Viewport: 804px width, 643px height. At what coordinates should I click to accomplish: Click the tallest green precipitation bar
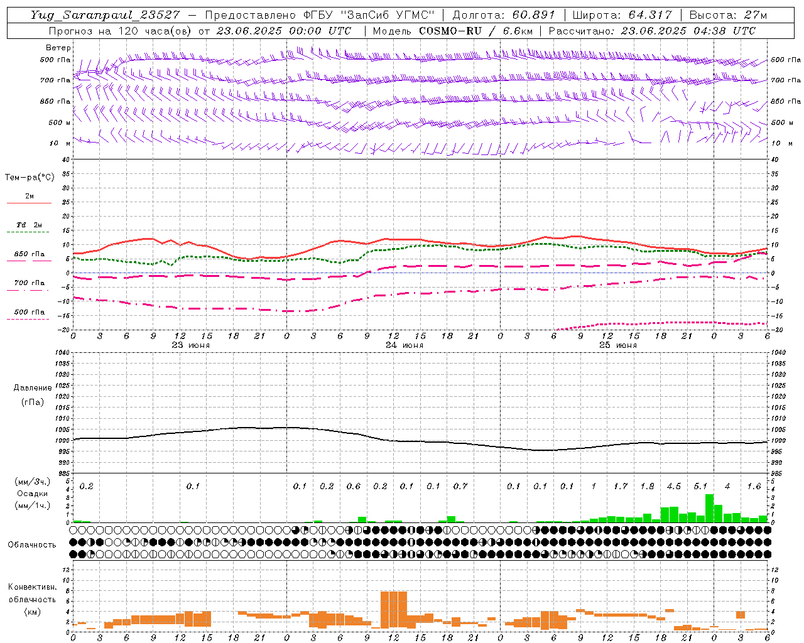pos(709,508)
